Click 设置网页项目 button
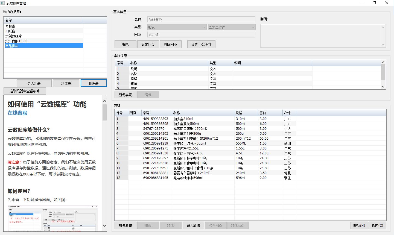Image resolution: width=394 pixels, height=235 pixels. (201, 45)
